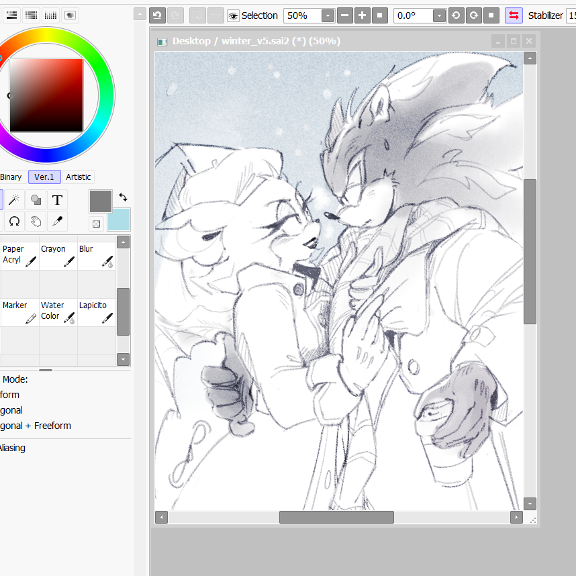The width and height of the screenshot is (576, 576).
Task: Open the 50% zoom dropdown
Action: pyautogui.click(x=328, y=16)
